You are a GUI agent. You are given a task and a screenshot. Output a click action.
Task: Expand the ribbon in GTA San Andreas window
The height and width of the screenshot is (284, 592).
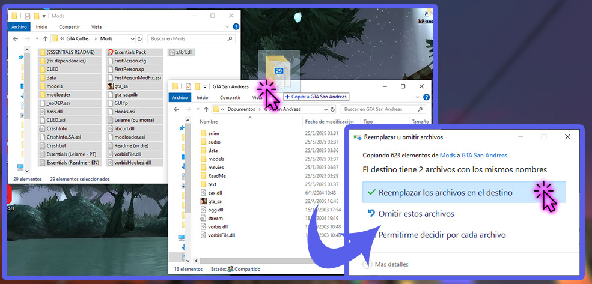click(x=417, y=98)
